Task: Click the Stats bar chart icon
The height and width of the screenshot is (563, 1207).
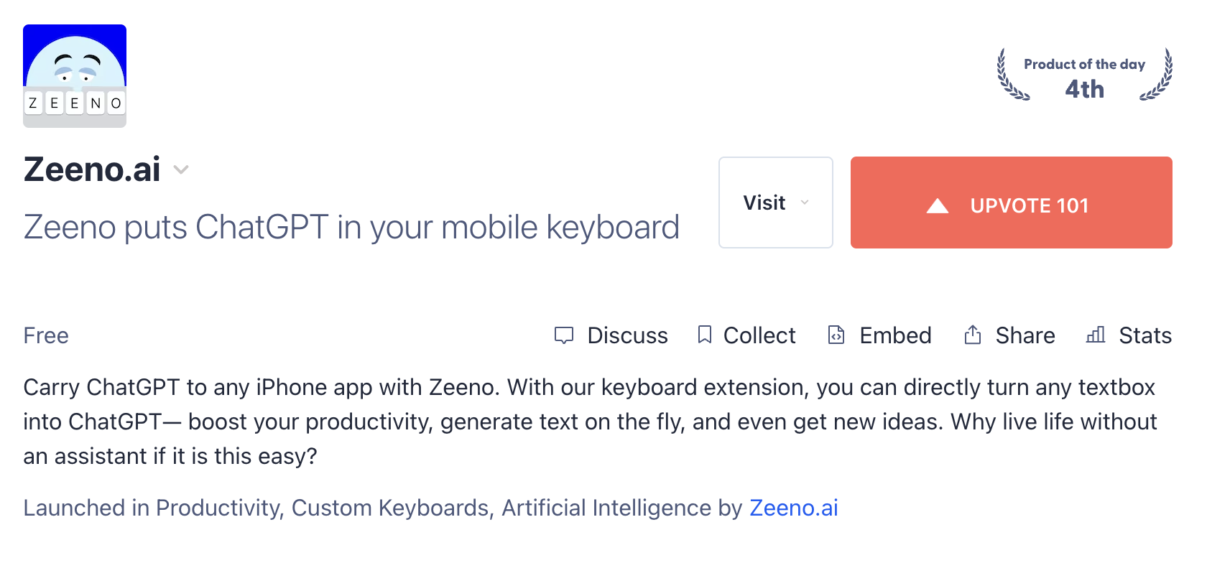Action: click(x=1096, y=335)
